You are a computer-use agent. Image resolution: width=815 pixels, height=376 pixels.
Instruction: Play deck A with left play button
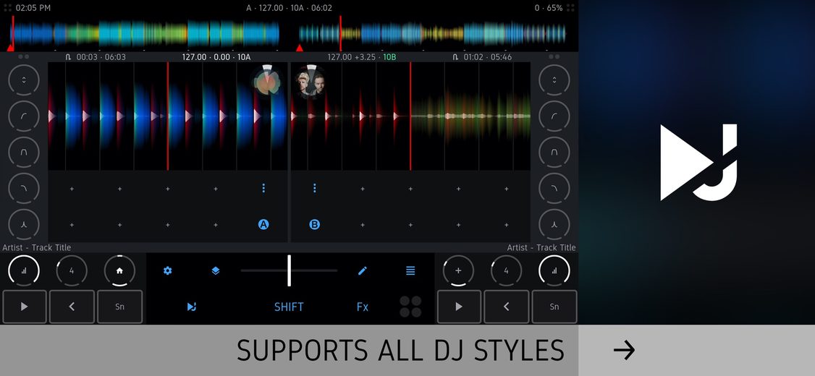pos(25,307)
